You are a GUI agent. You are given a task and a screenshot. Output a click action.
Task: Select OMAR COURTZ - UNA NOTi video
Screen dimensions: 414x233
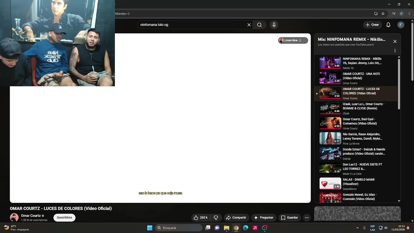pyautogui.click(x=356, y=78)
